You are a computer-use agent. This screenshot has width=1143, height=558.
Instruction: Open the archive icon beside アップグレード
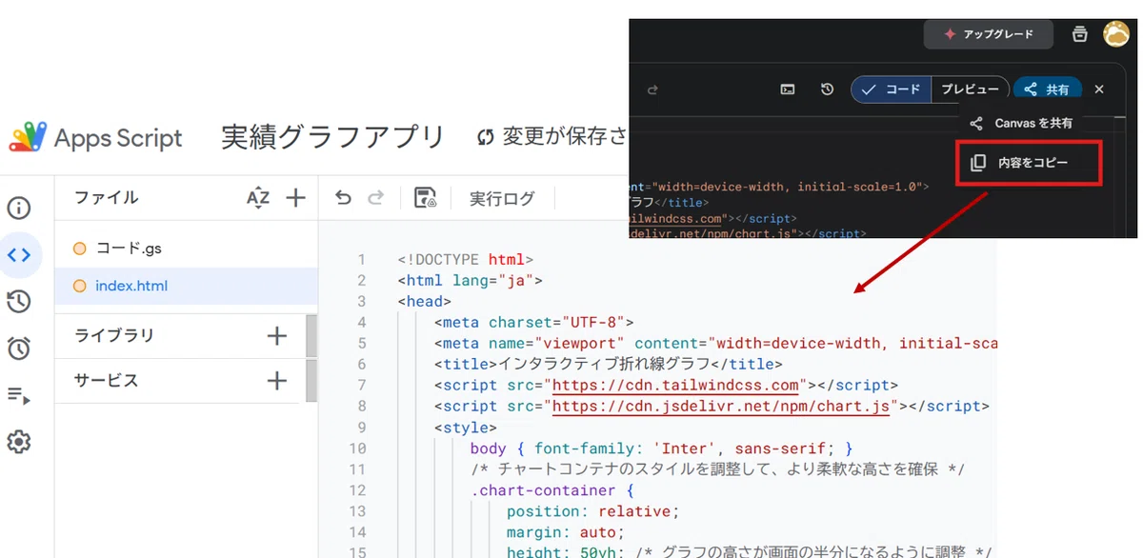[1079, 34]
